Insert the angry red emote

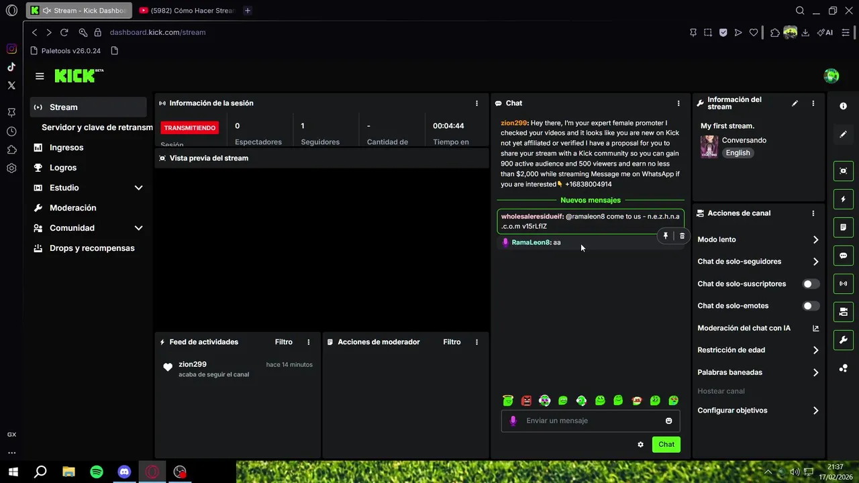click(526, 400)
